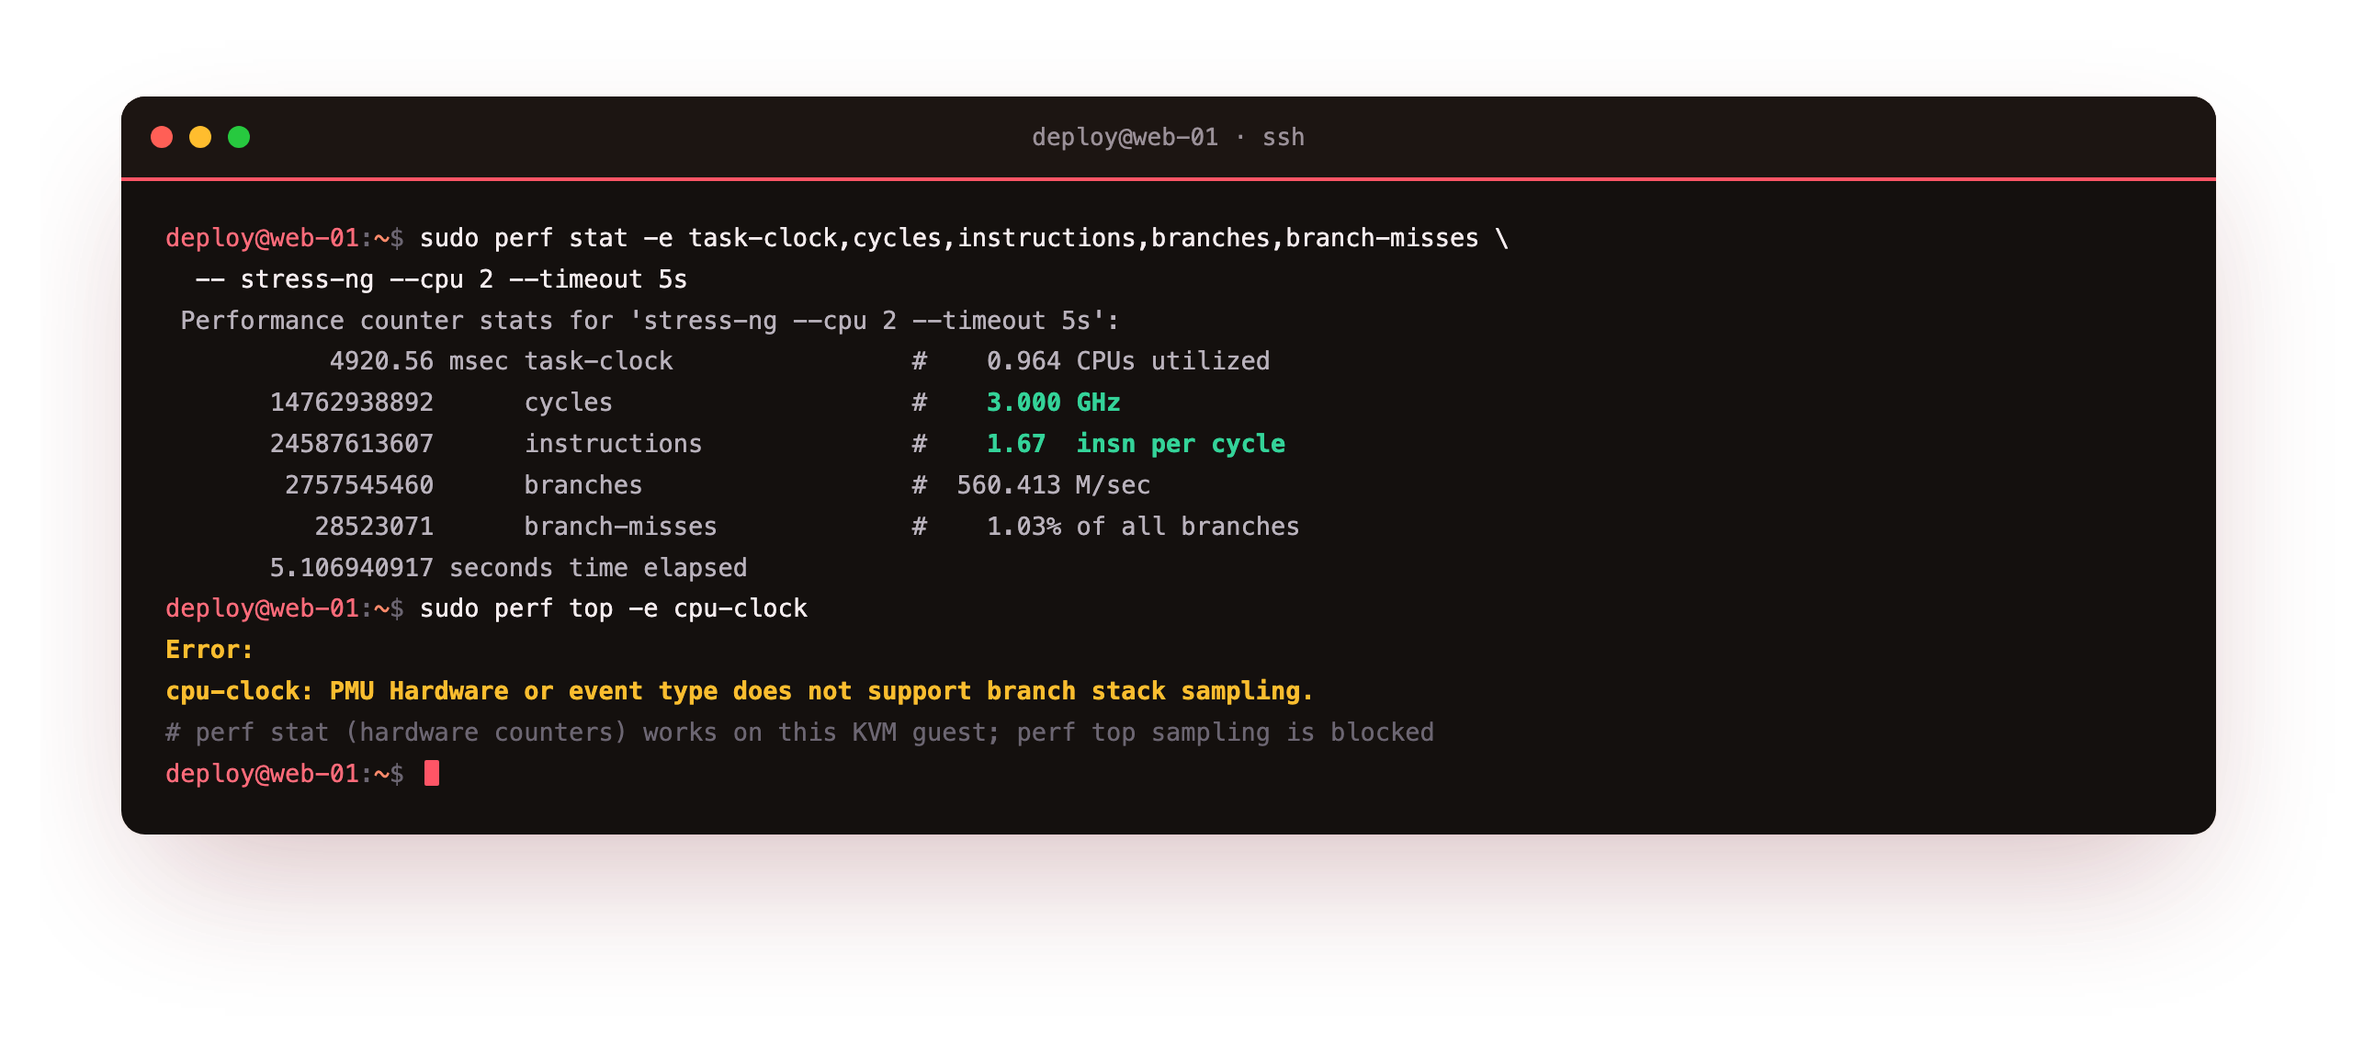Minimize the terminal with the yellow button
This screenshot has width=2375, height=1056.
tap(200, 138)
